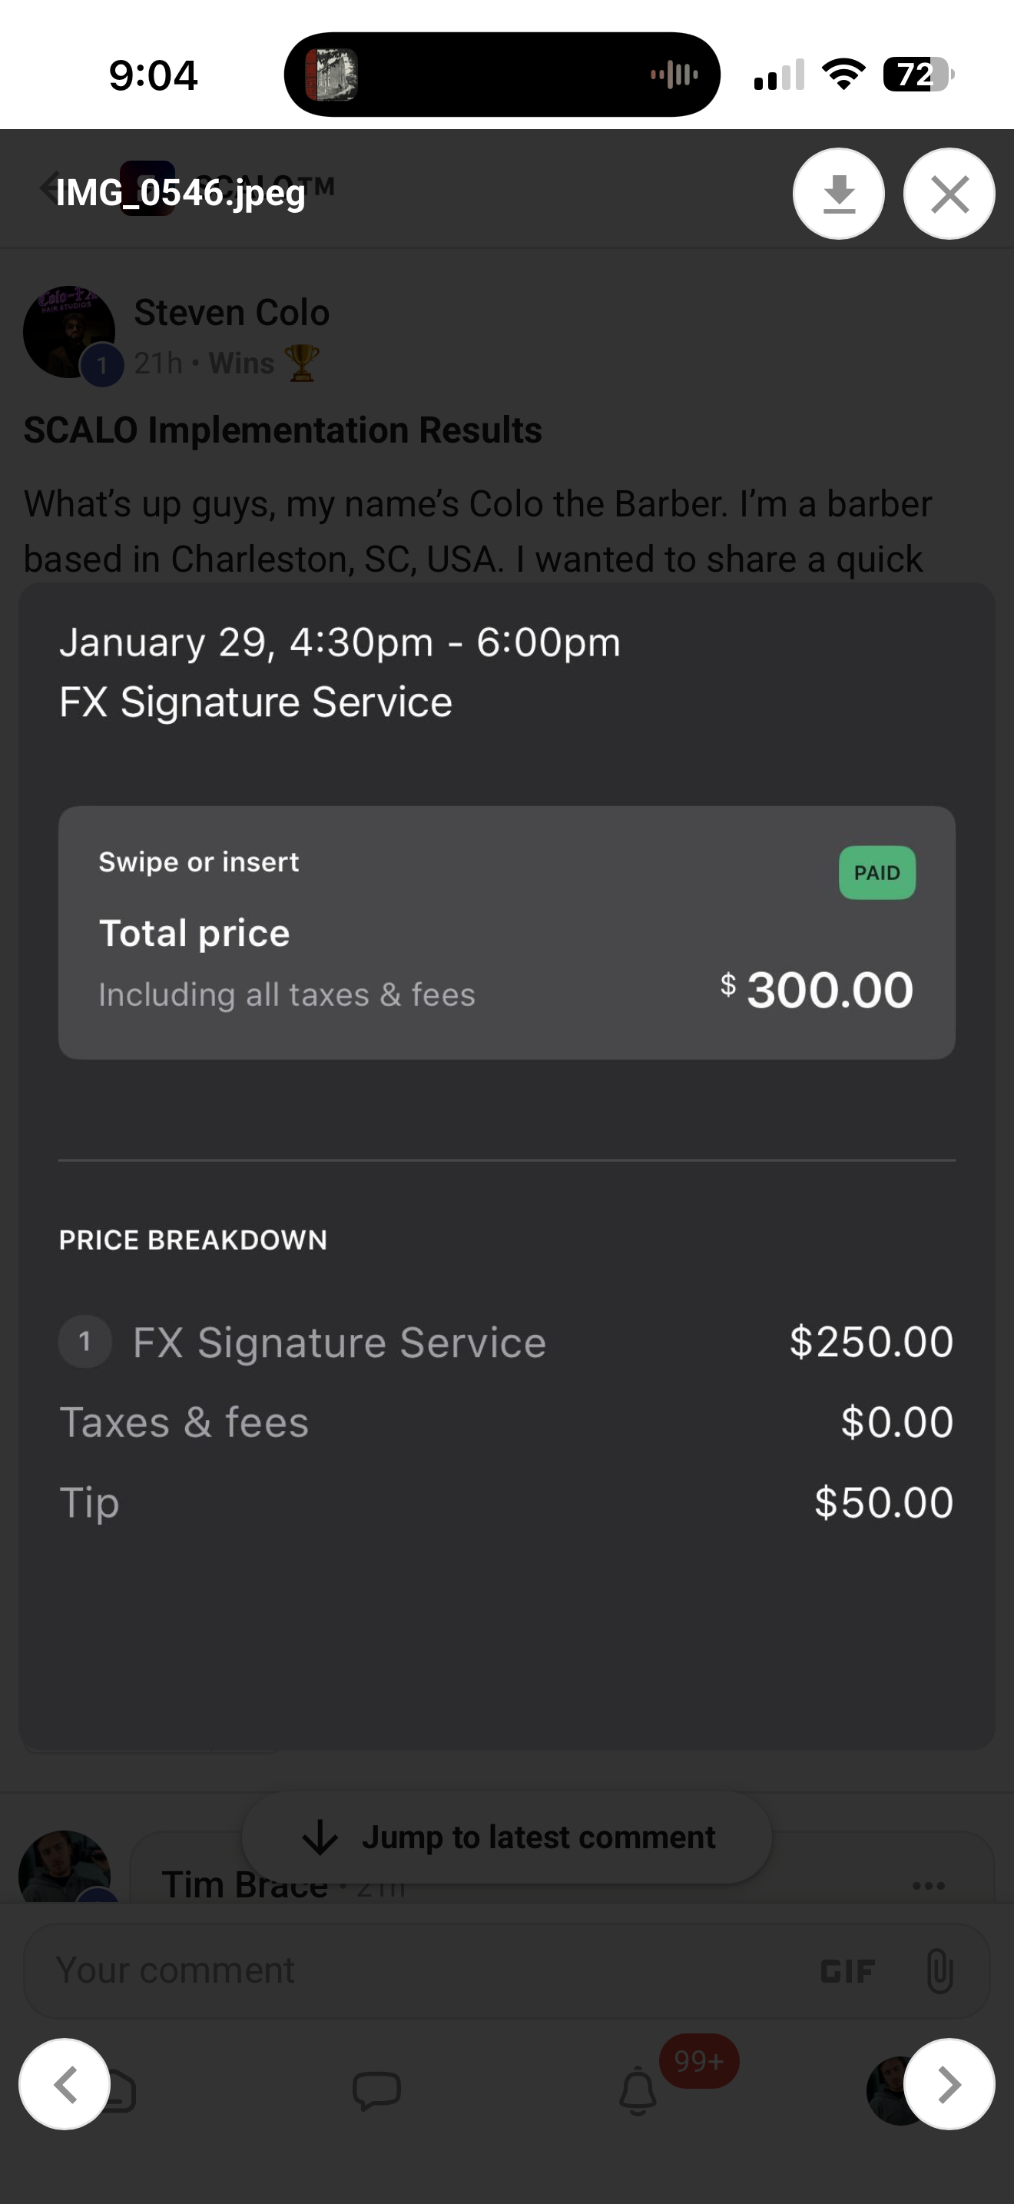Viewport: 1014px width, 2204px height.
Task: Open the three-dot menu on Tim Brace's comment
Action: pos(929,1886)
